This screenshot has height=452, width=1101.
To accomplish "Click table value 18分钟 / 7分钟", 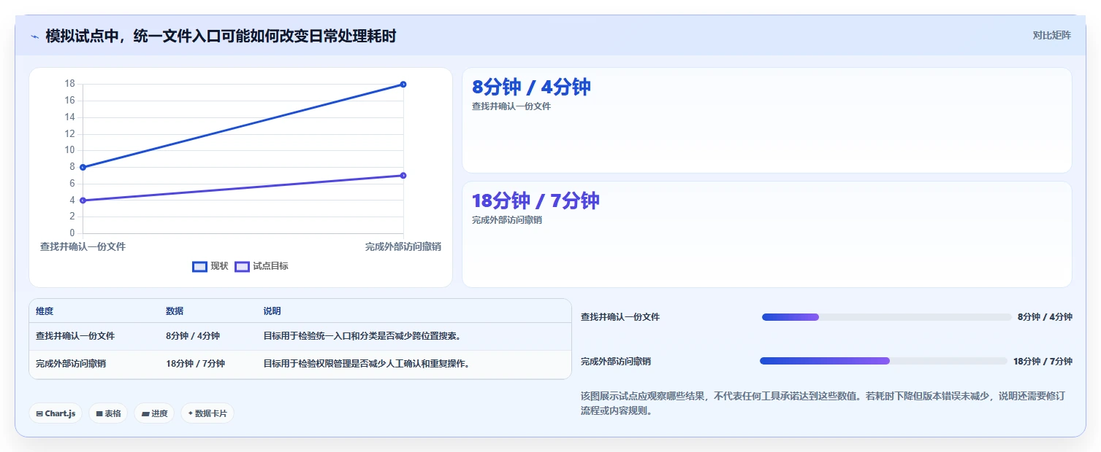I will 195,364.
